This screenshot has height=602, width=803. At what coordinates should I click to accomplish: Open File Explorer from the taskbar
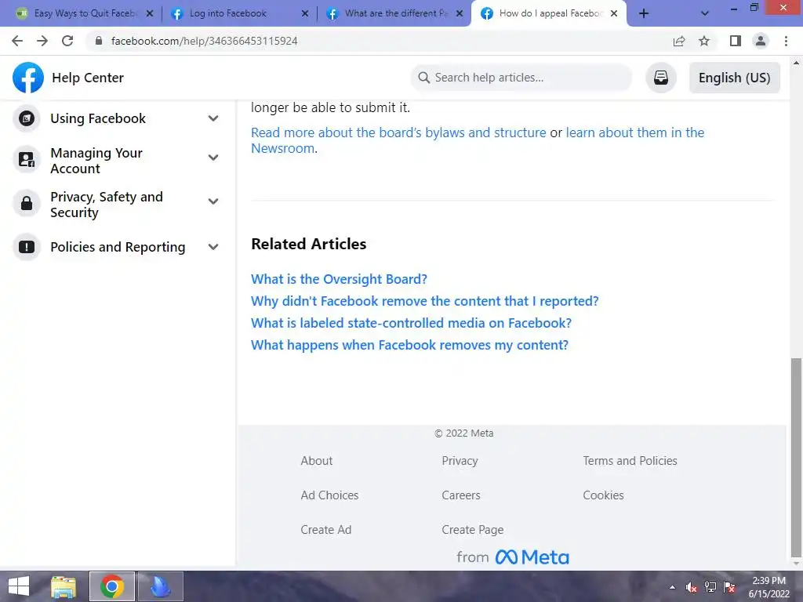click(x=64, y=586)
